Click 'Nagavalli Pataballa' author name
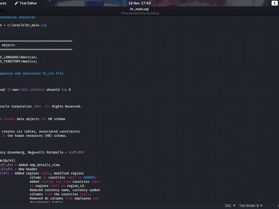Screen dimensions: 279x209 [x=45, y=152]
